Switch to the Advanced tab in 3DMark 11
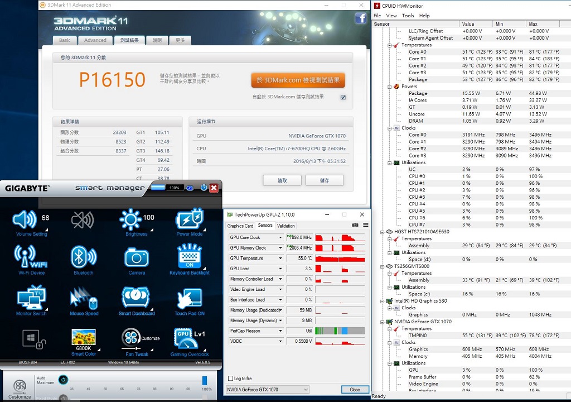571x402 pixels. 95,40
